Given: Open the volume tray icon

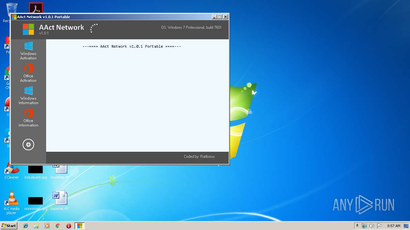Looking at the screenshot, I should pyautogui.click(x=372, y=226).
